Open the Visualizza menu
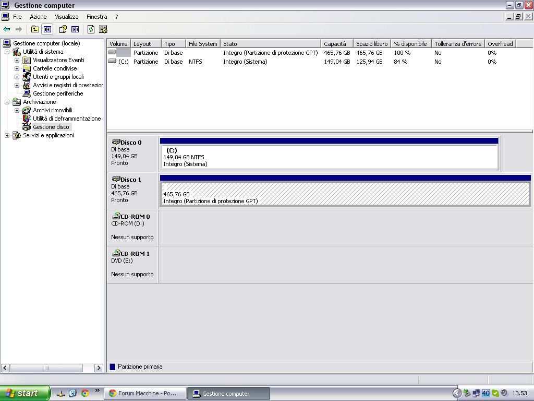The image size is (534, 401). click(x=66, y=17)
